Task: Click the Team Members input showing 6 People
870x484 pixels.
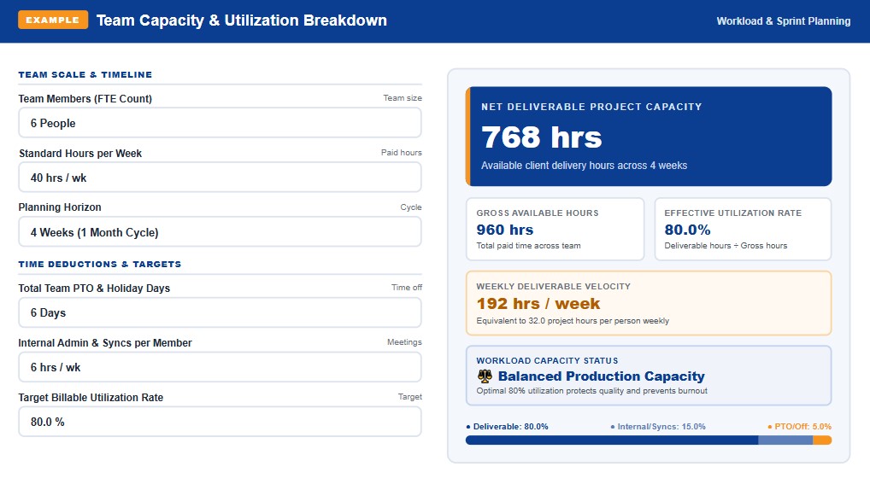Action: tap(220, 123)
